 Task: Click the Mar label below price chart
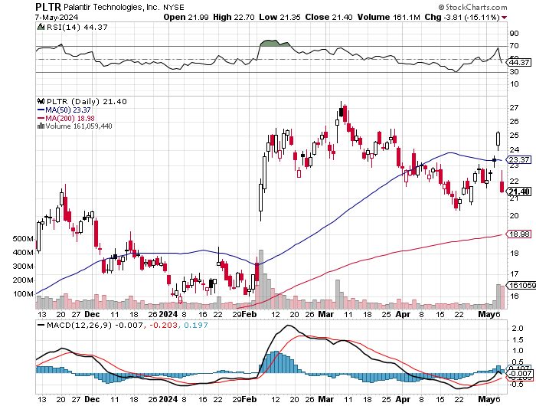click(325, 314)
